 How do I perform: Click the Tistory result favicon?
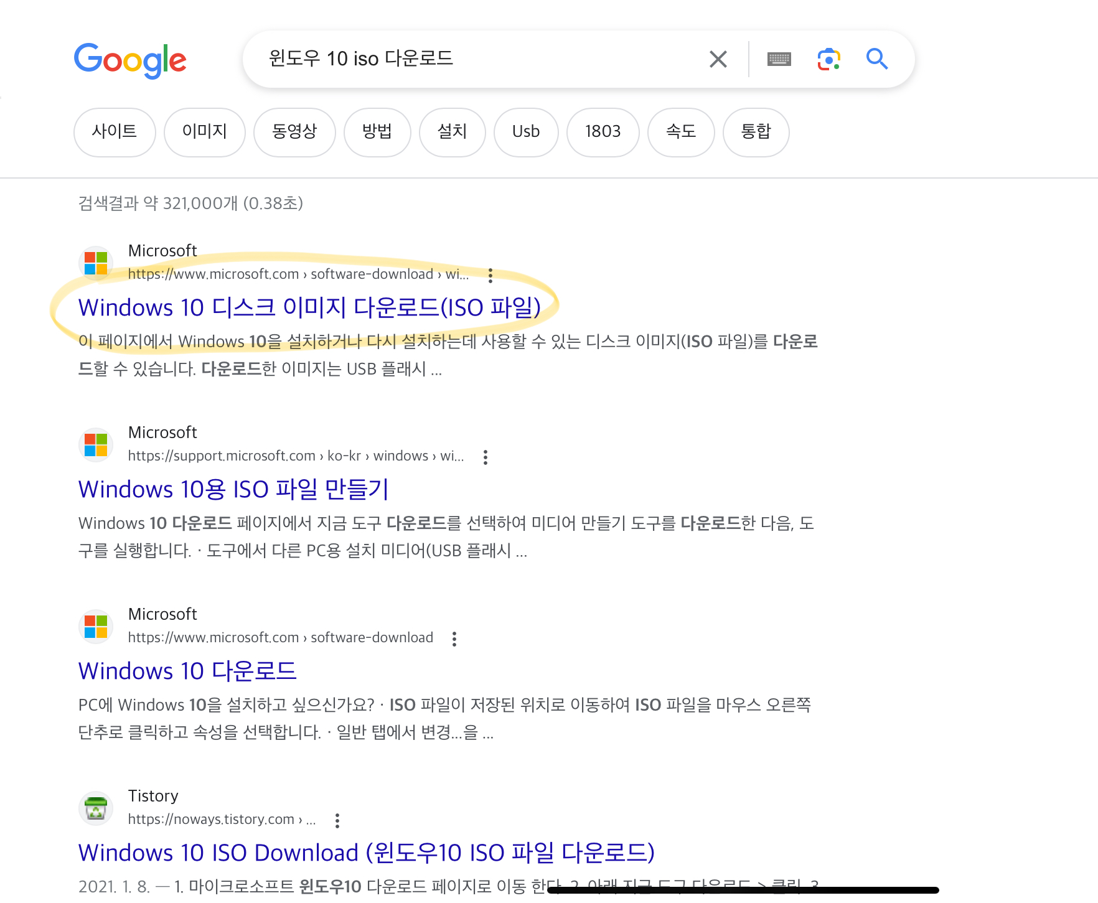pos(96,808)
